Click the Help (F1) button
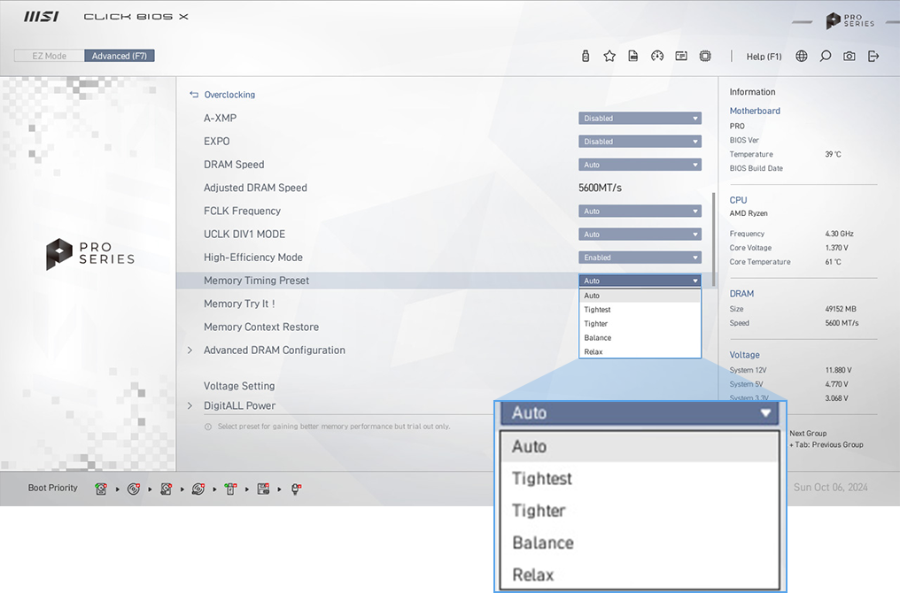This screenshot has width=900, height=593. coord(764,57)
